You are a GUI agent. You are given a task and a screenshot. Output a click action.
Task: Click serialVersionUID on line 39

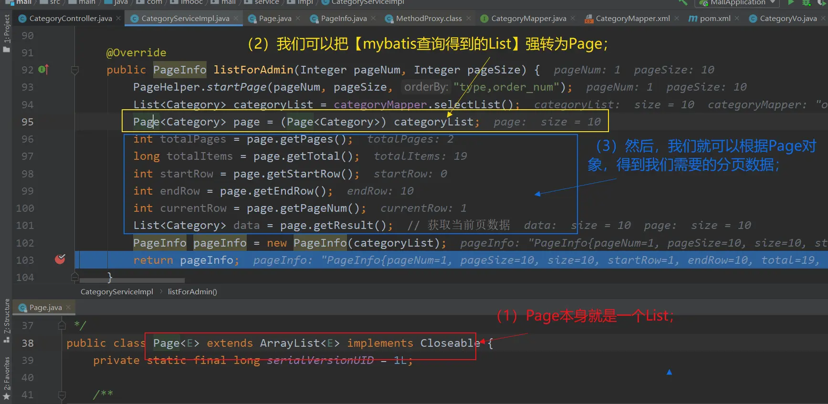(320, 360)
